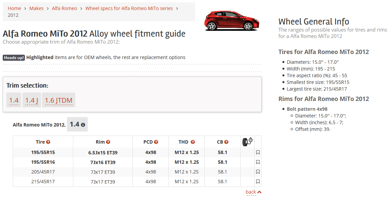Click the Width (inches): 6.5 - 7 line

click(x=319, y=123)
